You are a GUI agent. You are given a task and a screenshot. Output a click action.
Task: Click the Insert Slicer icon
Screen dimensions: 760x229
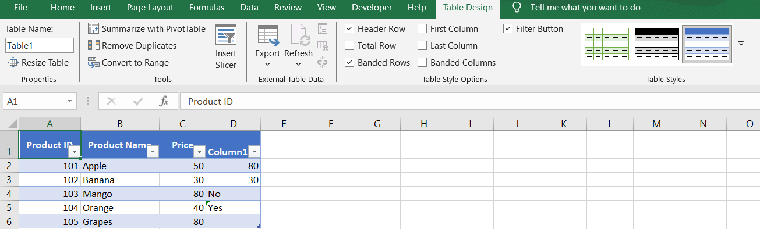tap(226, 35)
